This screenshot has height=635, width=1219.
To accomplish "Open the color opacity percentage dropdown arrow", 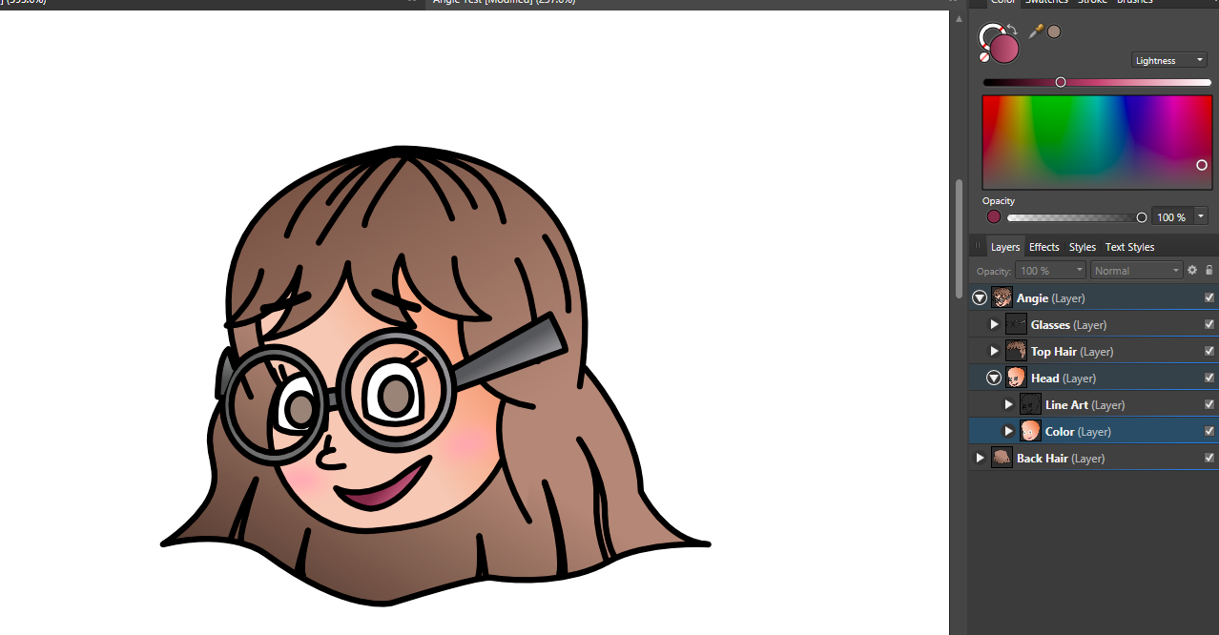I will (1201, 216).
